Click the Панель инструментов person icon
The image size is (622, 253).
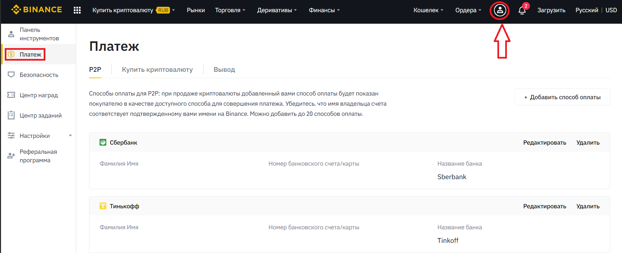point(11,34)
